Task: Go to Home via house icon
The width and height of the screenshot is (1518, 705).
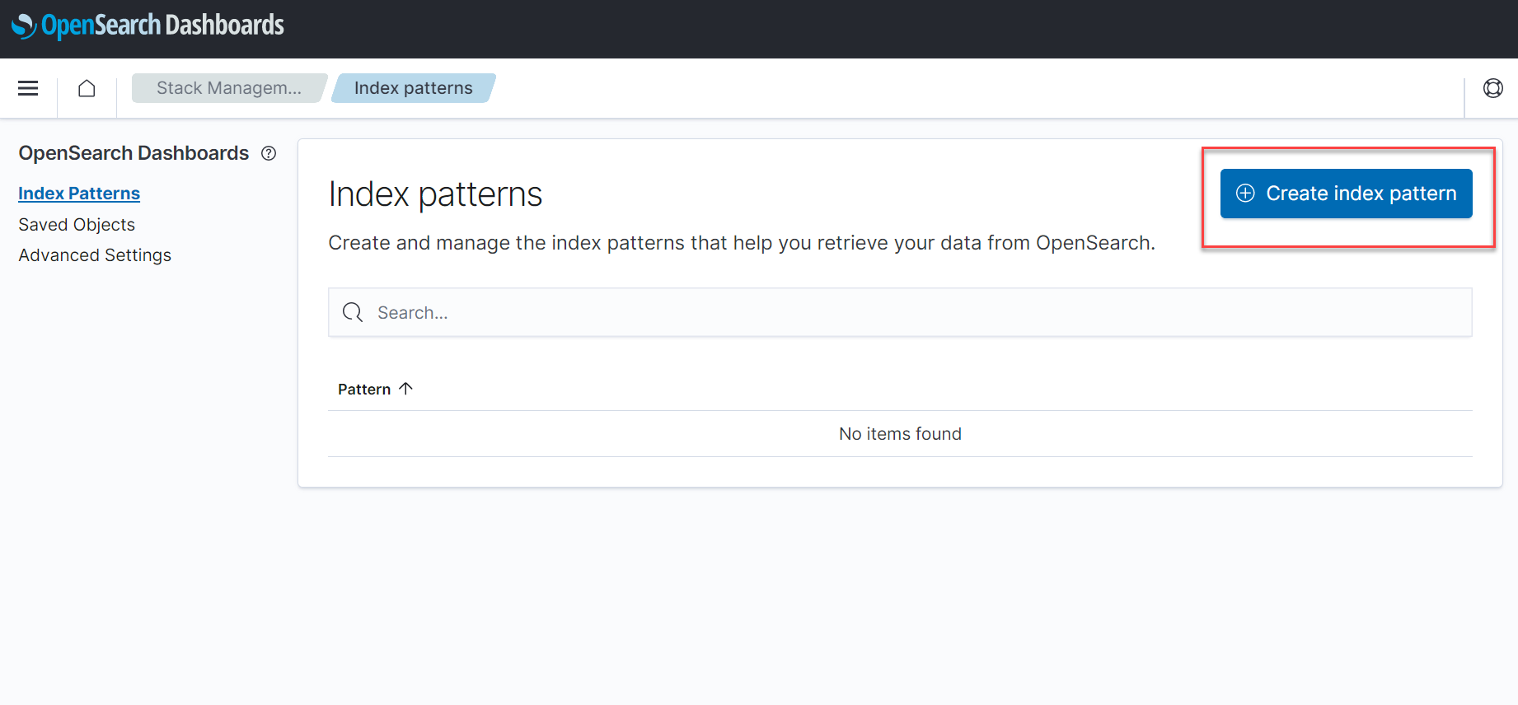Action: click(87, 88)
